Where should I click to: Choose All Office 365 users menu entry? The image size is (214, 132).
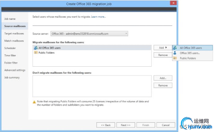[193, 48]
